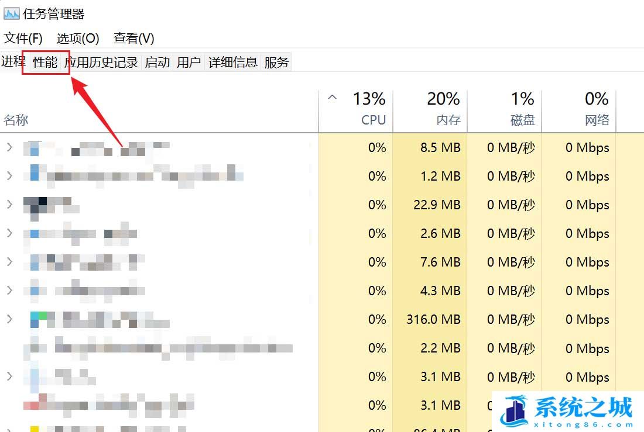Open the 查看(V) menu
The width and height of the screenshot is (644, 432).
pyautogui.click(x=134, y=39)
